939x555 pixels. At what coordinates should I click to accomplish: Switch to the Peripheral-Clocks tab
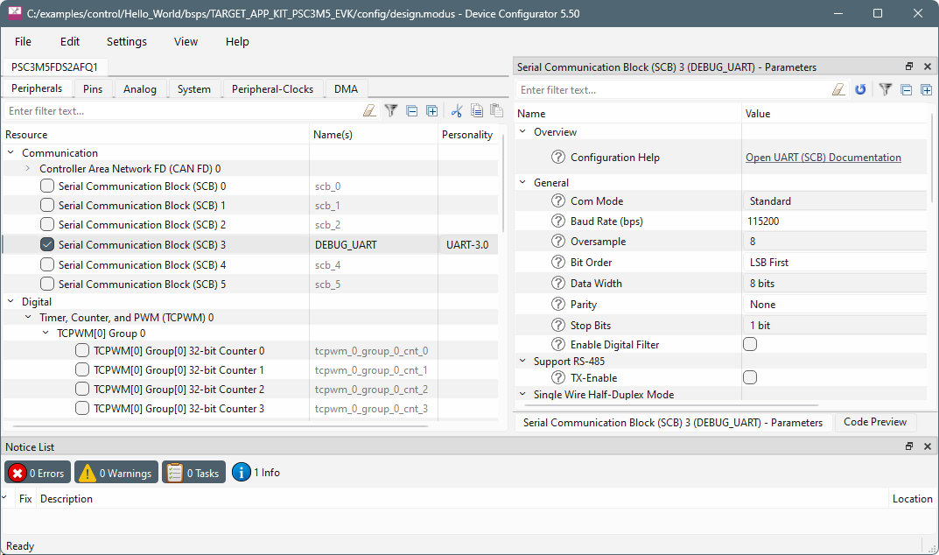click(x=273, y=89)
